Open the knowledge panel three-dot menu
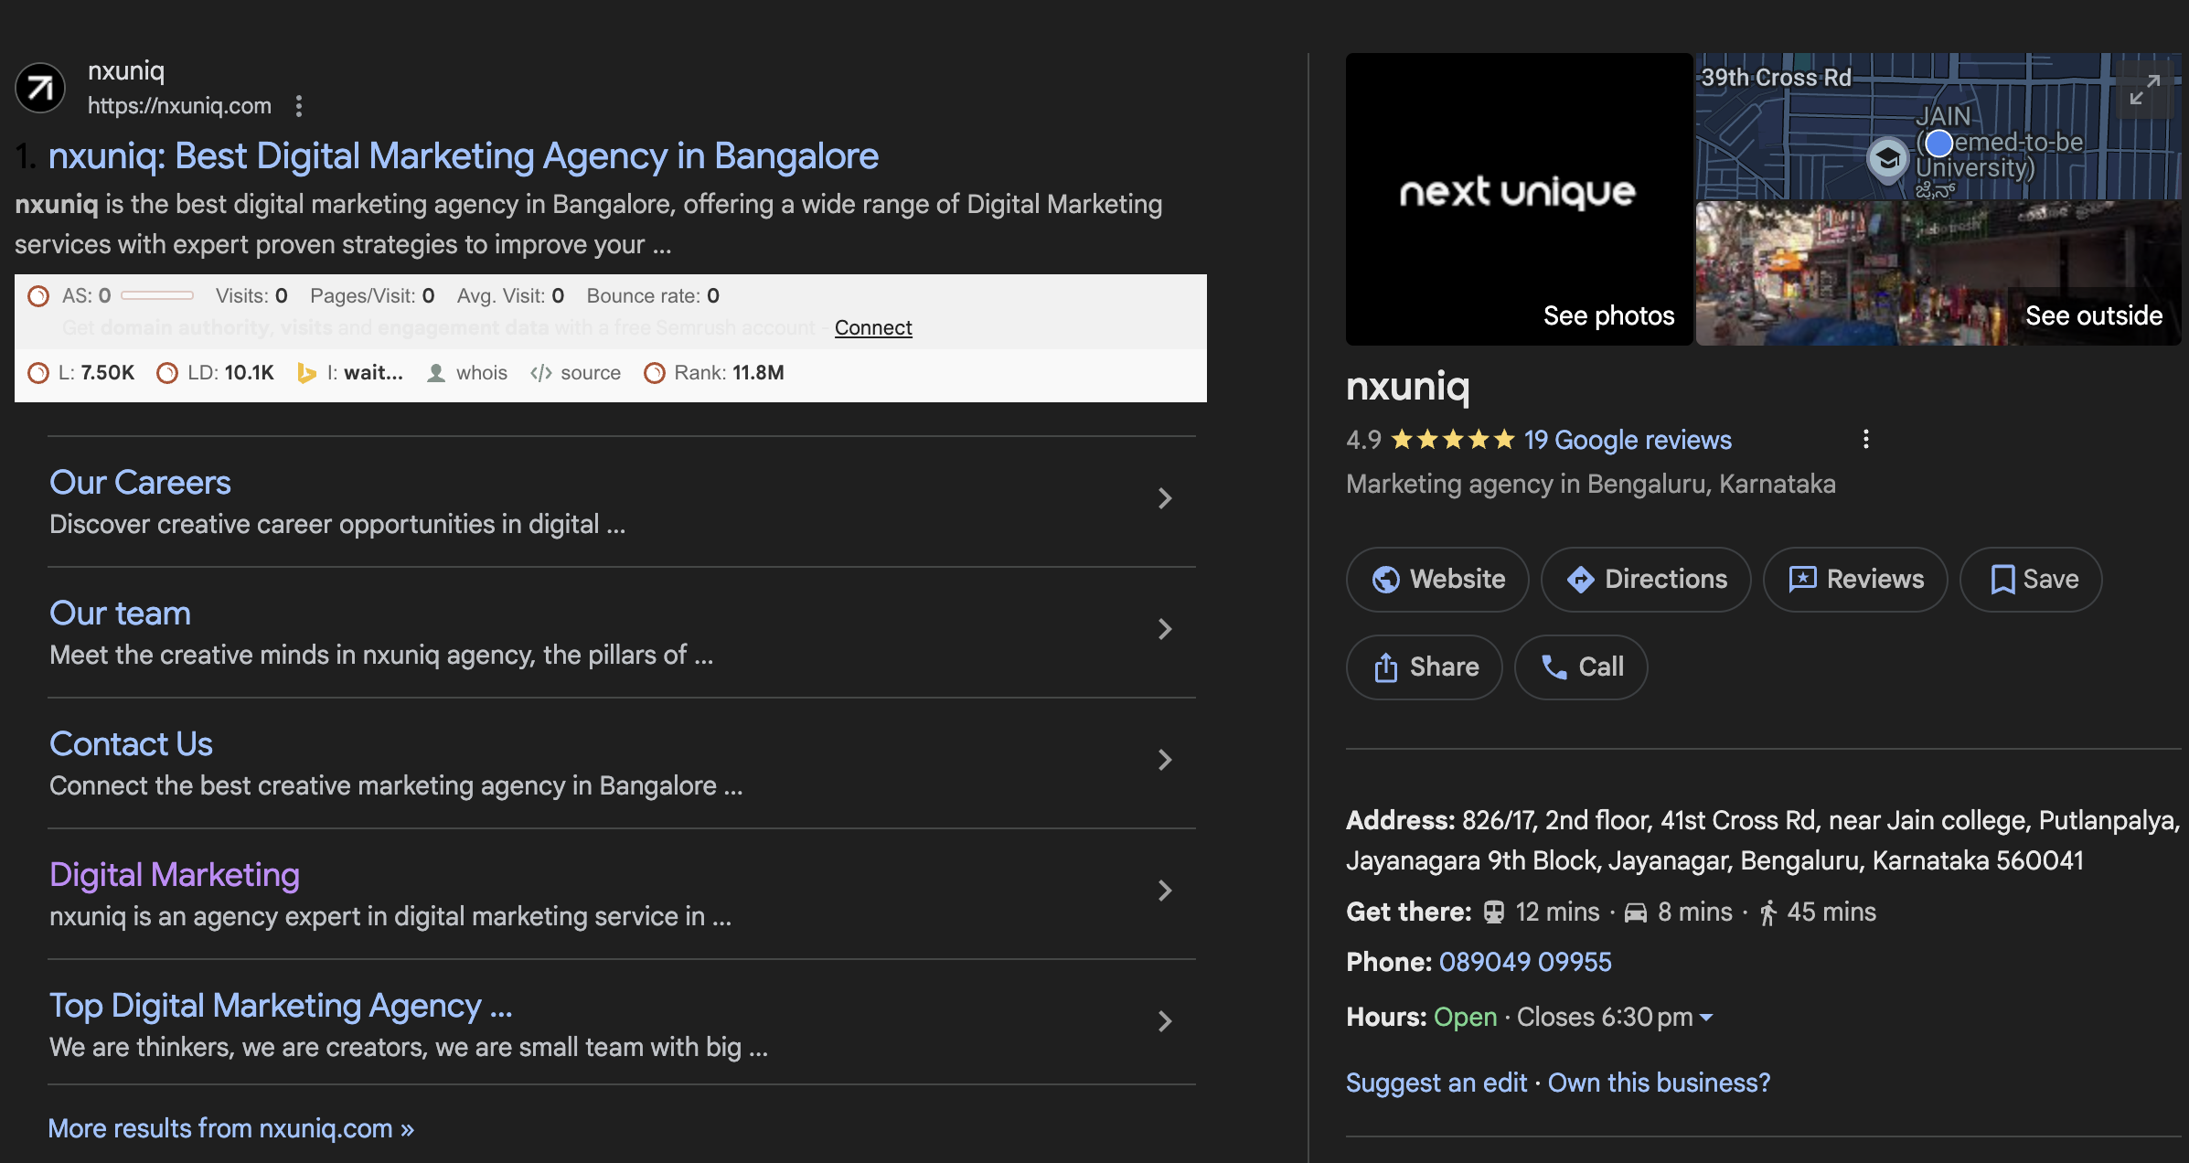The height and width of the screenshot is (1163, 2189). pos(1866,439)
